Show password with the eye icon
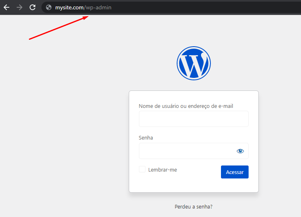 click(x=240, y=151)
